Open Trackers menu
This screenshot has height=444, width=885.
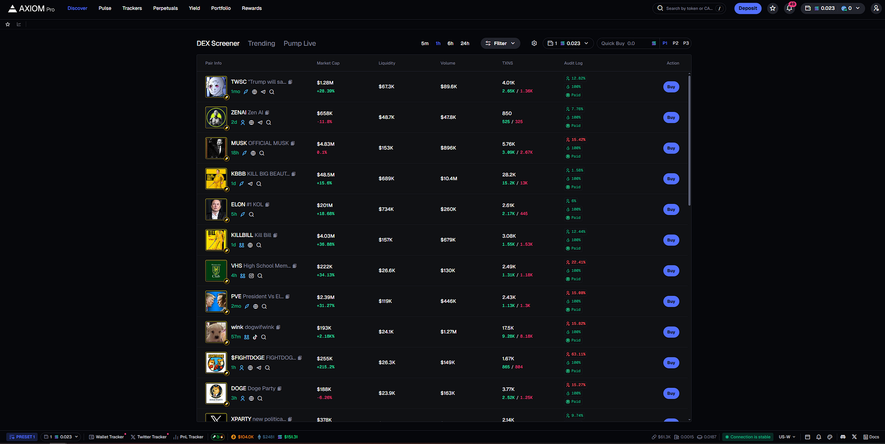tap(132, 8)
